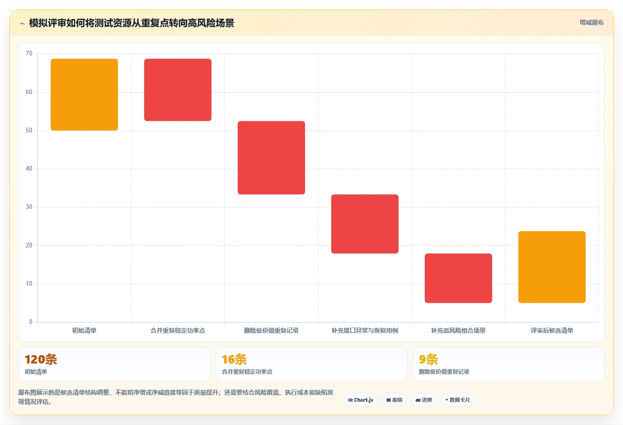623x425 pixels.
Task: Select the red 删除低价值重复记录 bar
Action: point(271,158)
